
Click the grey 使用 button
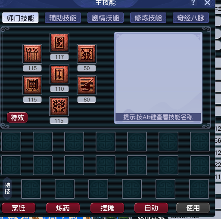(x=193, y=208)
